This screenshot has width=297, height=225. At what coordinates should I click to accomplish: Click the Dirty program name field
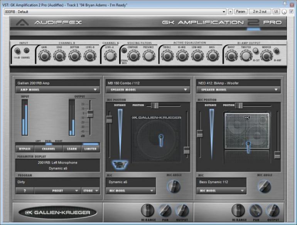pyautogui.click(x=57, y=182)
